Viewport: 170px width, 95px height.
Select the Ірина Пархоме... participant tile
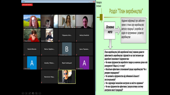click(84, 49)
